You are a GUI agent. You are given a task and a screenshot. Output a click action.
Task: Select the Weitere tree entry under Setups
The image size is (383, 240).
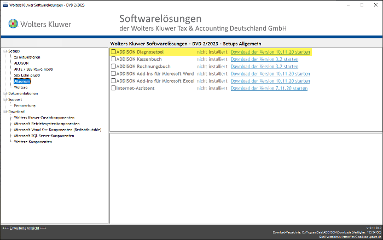(21, 87)
